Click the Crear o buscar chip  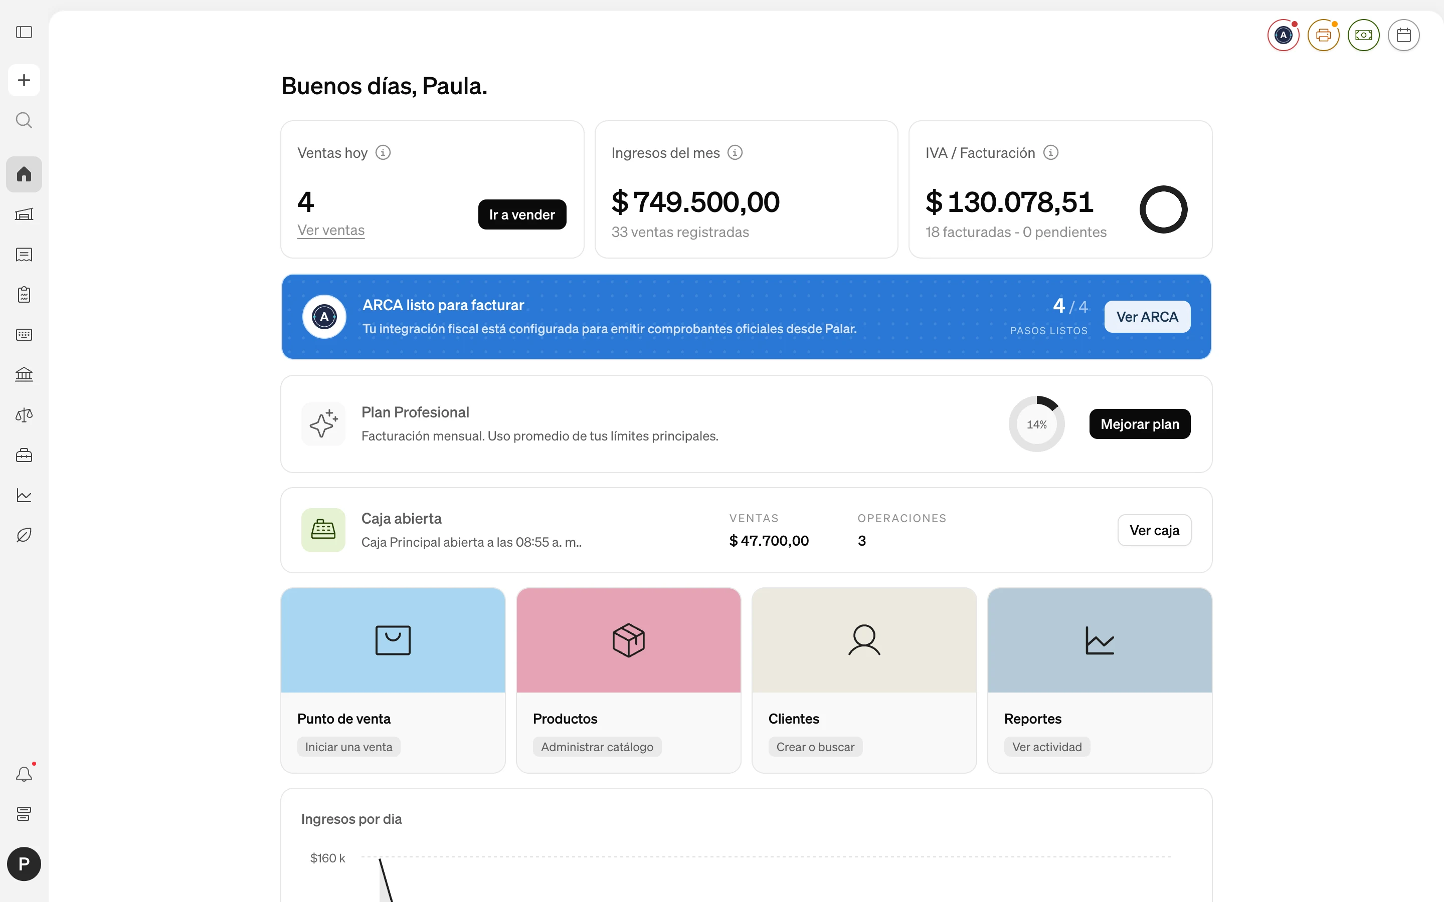pos(815,747)
